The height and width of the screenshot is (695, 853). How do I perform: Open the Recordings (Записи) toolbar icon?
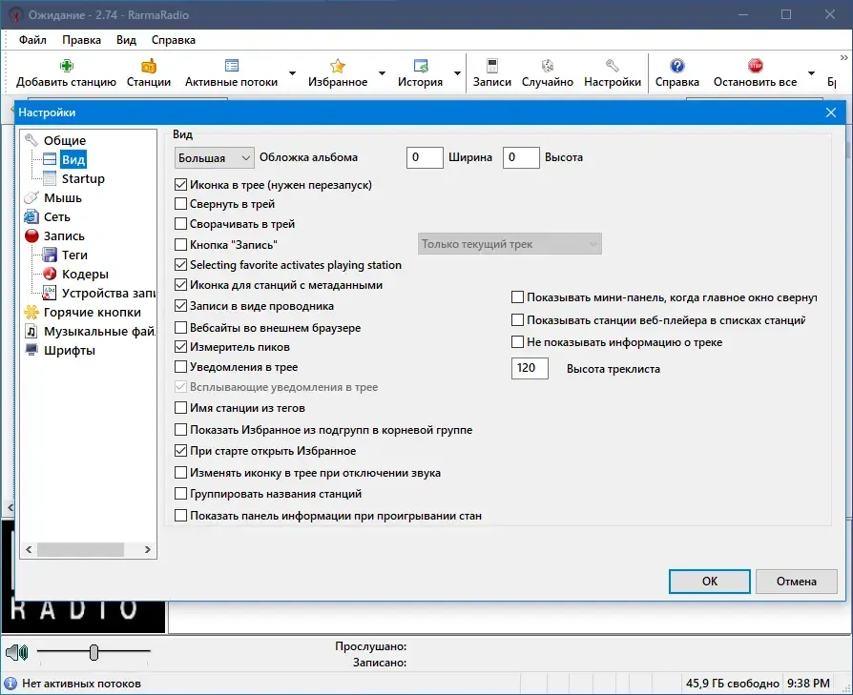(491, 67)
